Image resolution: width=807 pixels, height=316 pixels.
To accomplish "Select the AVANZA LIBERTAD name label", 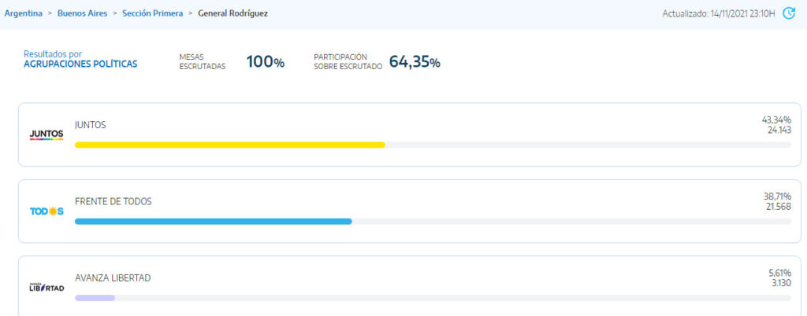I will tap(113, 278).
